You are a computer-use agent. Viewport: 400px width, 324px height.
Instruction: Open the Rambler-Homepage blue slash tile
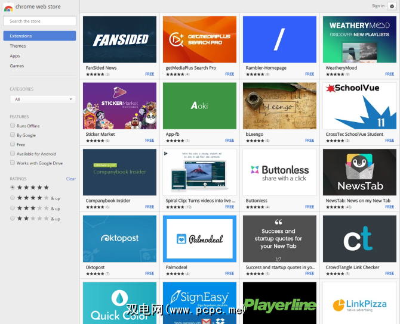pyautogui.click(x=279, y=39)
